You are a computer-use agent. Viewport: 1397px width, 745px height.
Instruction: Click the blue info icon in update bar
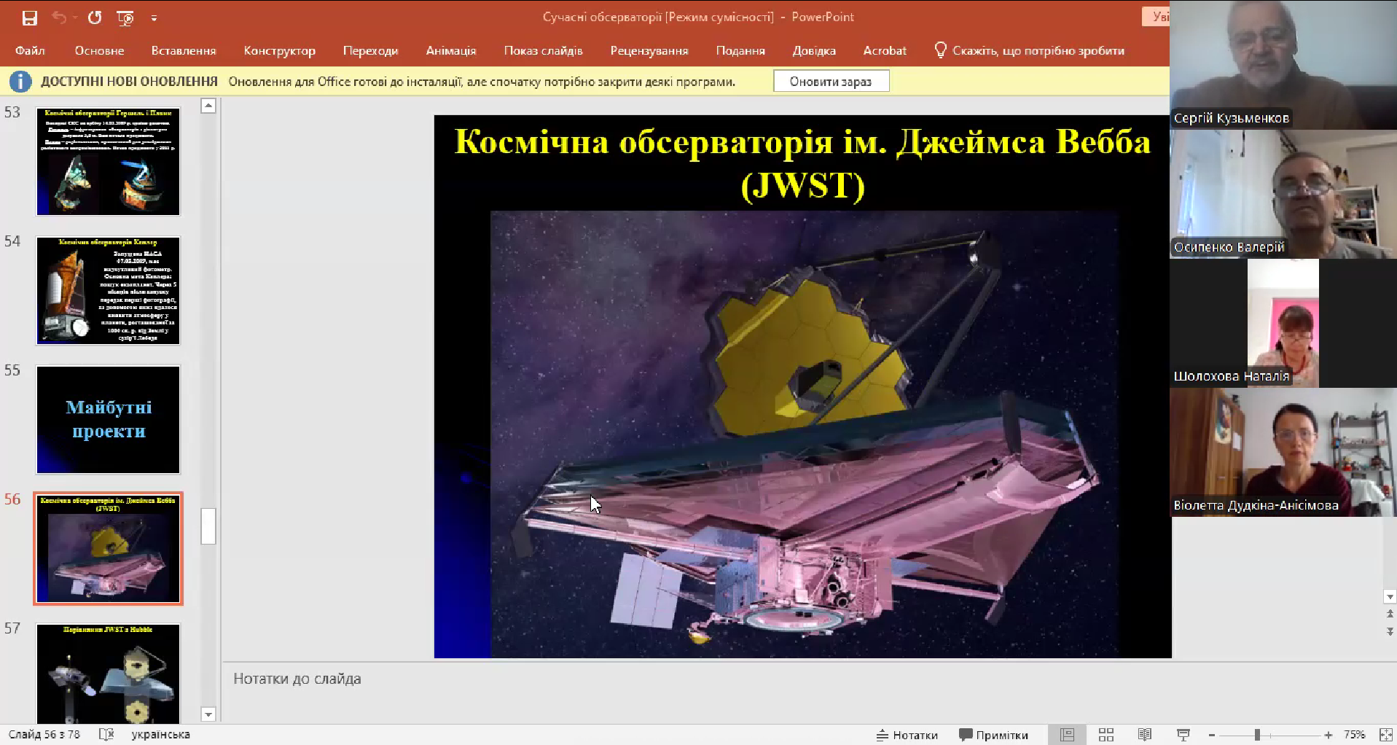tap(20, 81)
